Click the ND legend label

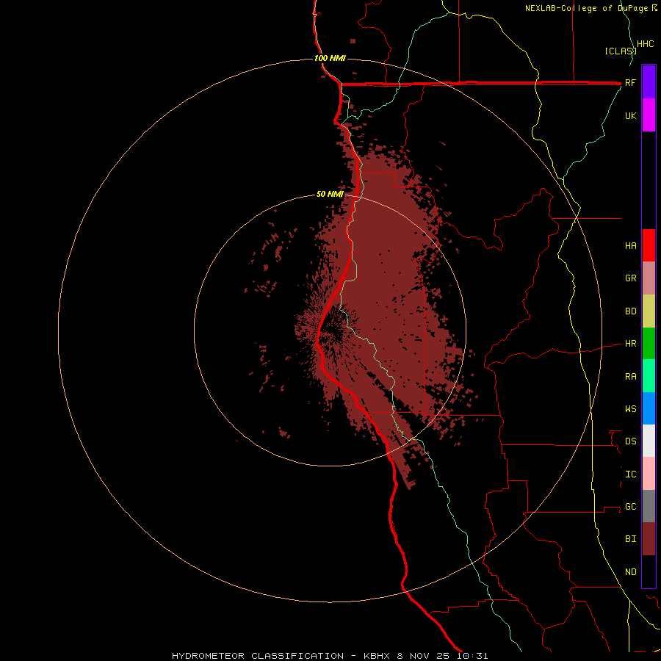[x=630, y=572]
